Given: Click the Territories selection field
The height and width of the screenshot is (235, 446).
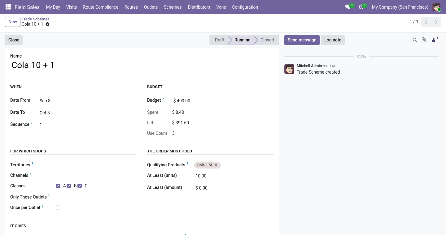Looking at the screenshot, I should coord(96,165).
